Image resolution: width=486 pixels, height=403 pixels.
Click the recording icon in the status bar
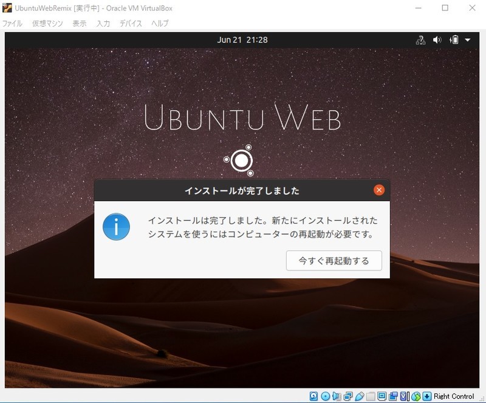point(393,396)
